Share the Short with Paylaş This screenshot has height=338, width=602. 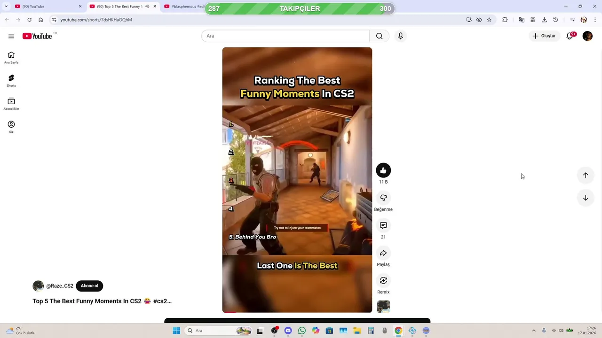(383, 253)
